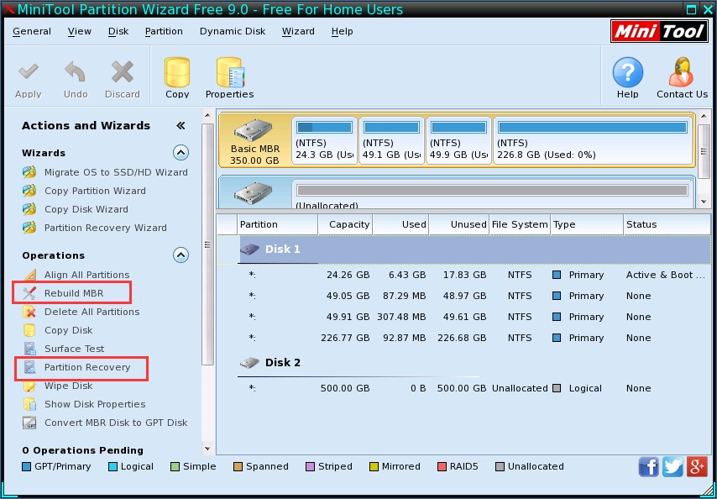The width and height of the screenshot is (717, 499).
Task: Click the Partition Recovery operation icon
Action: [x=29, y=367]
